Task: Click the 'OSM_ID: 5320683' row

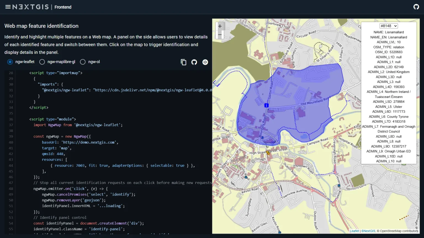Action: coord(389,52)
